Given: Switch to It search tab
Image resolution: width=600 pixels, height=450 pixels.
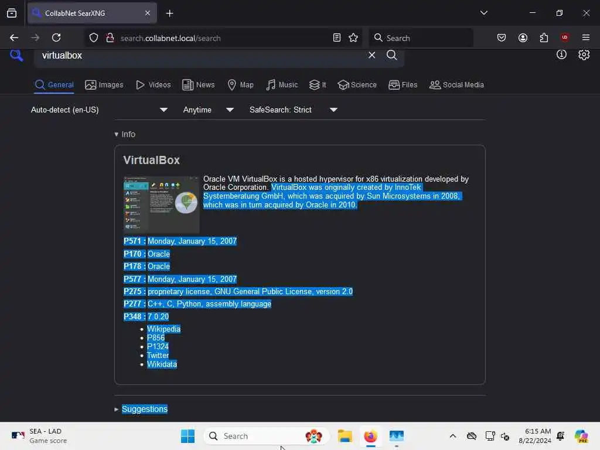Looking at the screenshot, I should pyautogui.click(x=318, y=84).
